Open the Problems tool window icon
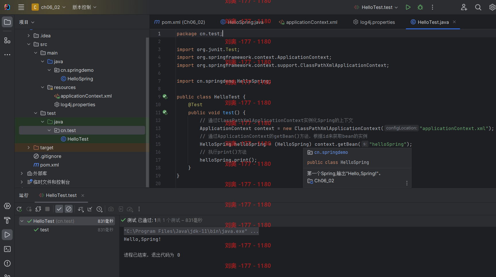496x277 pixels. click(7, 263)
